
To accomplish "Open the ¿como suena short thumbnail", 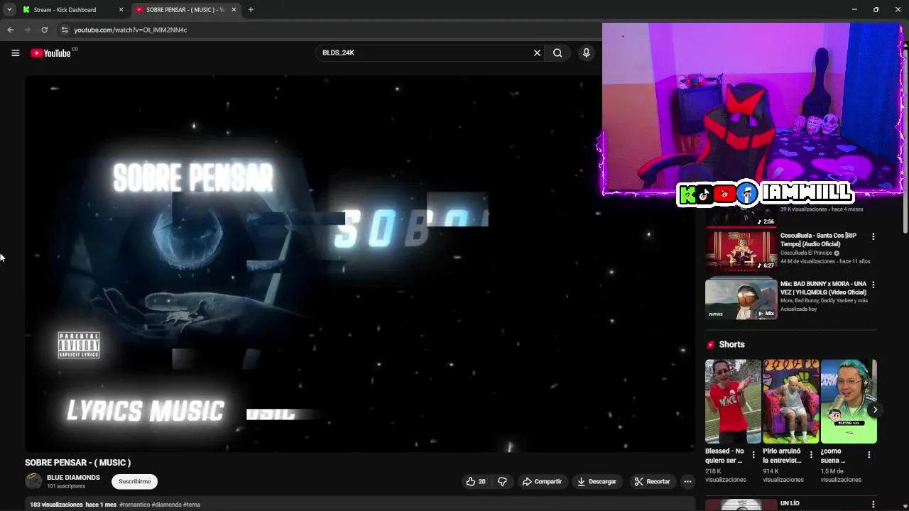I will pyautogui.click(x=848, y=402).
